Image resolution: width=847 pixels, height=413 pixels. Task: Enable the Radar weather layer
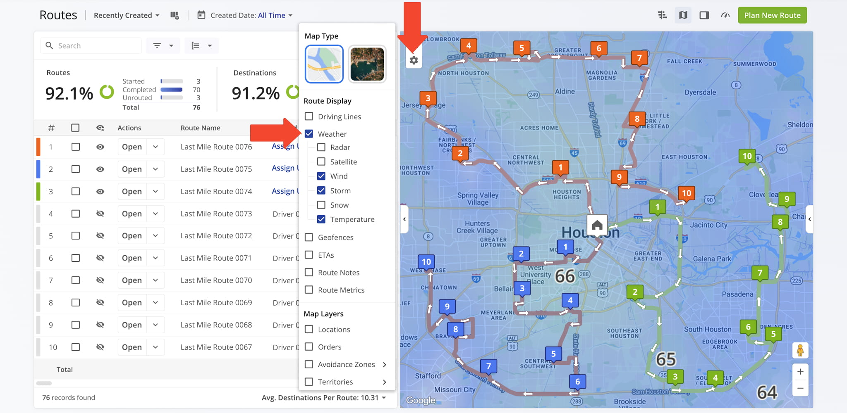click(x=321, y=147)
